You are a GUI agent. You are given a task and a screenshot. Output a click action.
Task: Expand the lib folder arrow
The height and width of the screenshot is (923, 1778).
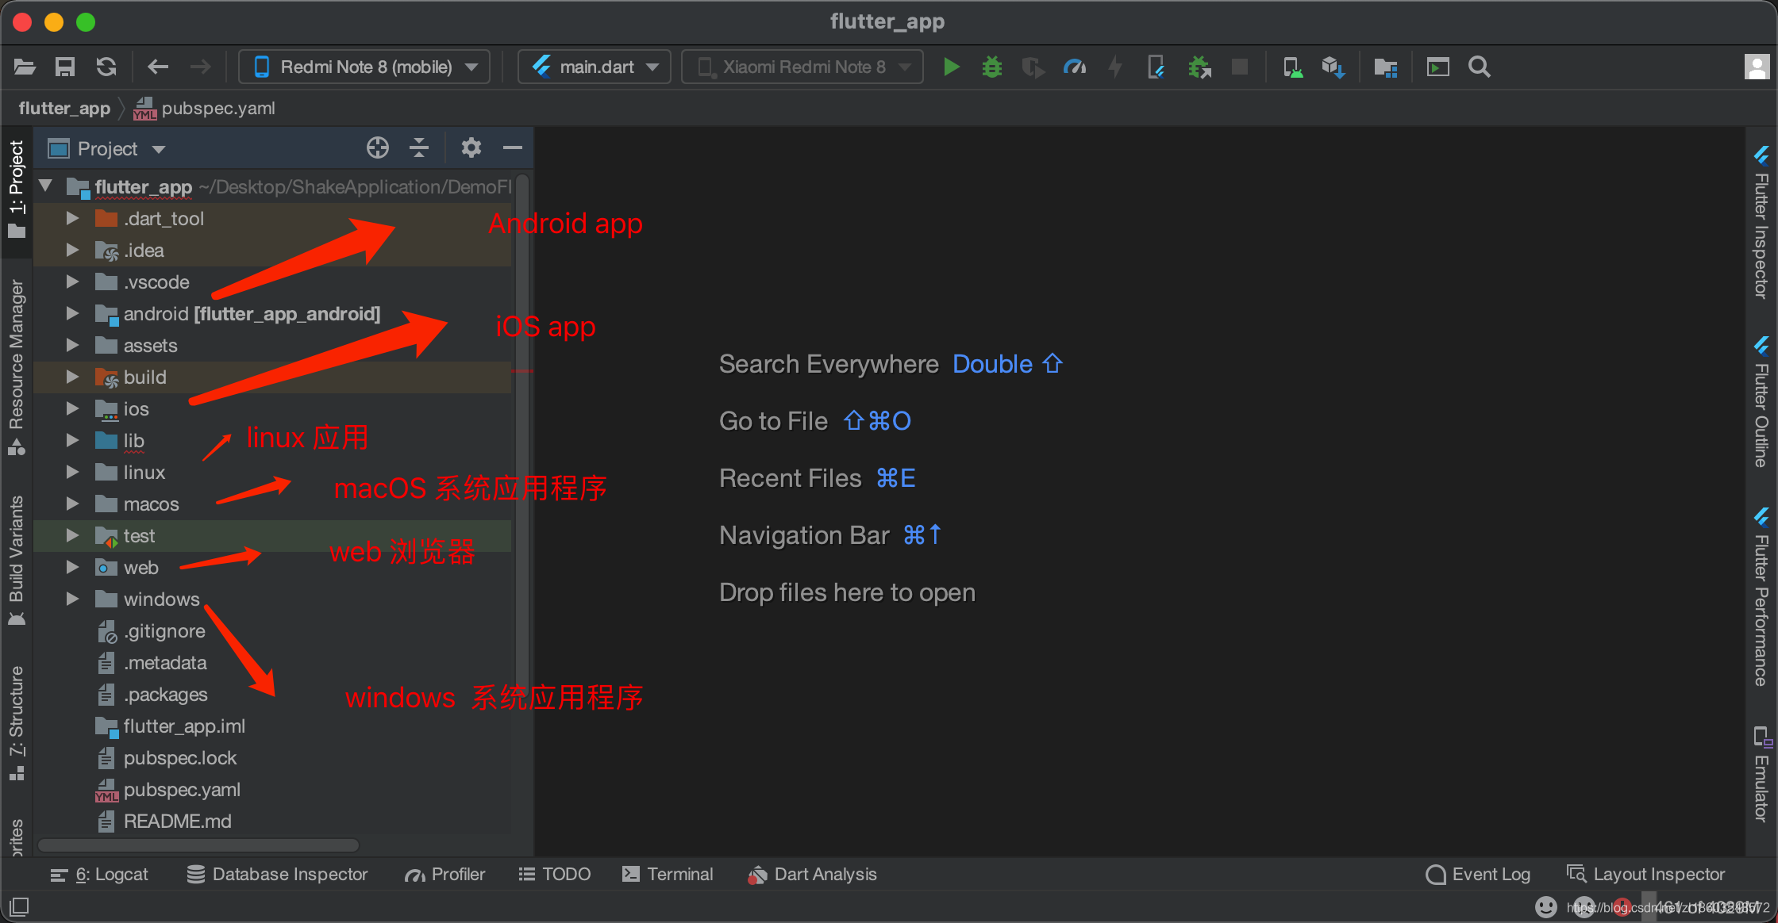(x=72, y=440)
